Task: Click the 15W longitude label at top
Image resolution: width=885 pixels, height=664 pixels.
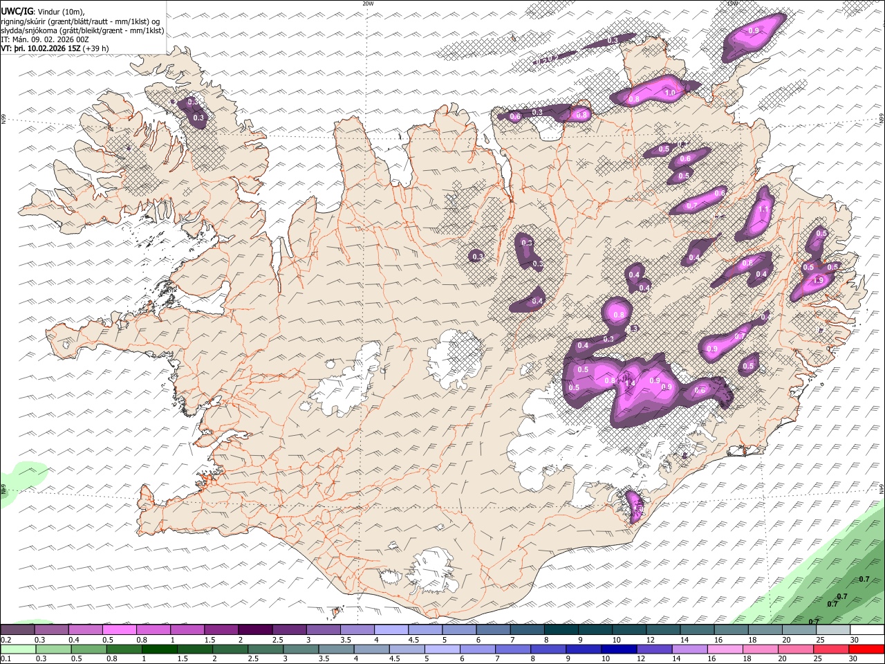Action: click(733, 3)
